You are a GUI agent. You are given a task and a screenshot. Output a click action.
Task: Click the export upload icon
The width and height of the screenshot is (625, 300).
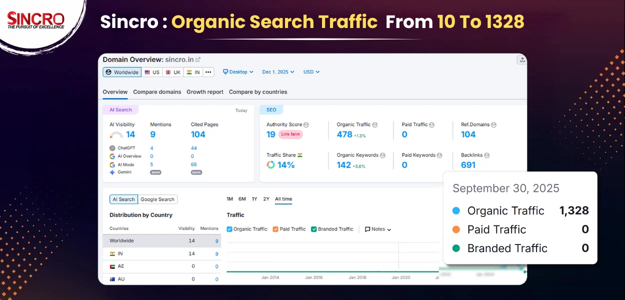pyautogui.click(x=522, y=59)
